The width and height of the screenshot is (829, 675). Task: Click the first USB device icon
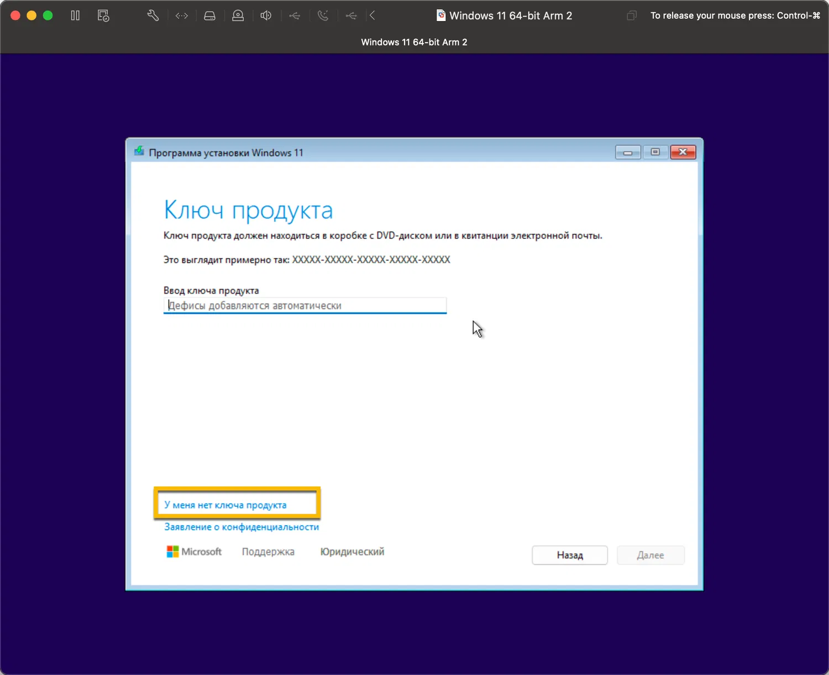pyautogui.click(x=295, y=16)
